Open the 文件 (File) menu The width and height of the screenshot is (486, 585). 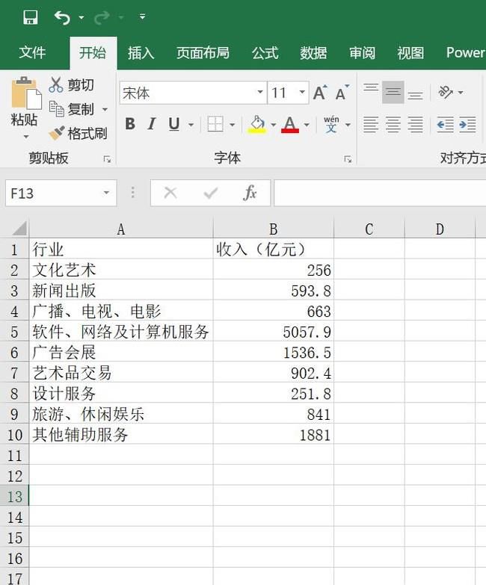[x=32, y=53]
